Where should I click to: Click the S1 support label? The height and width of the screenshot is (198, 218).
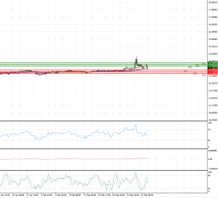click(185, 71)
